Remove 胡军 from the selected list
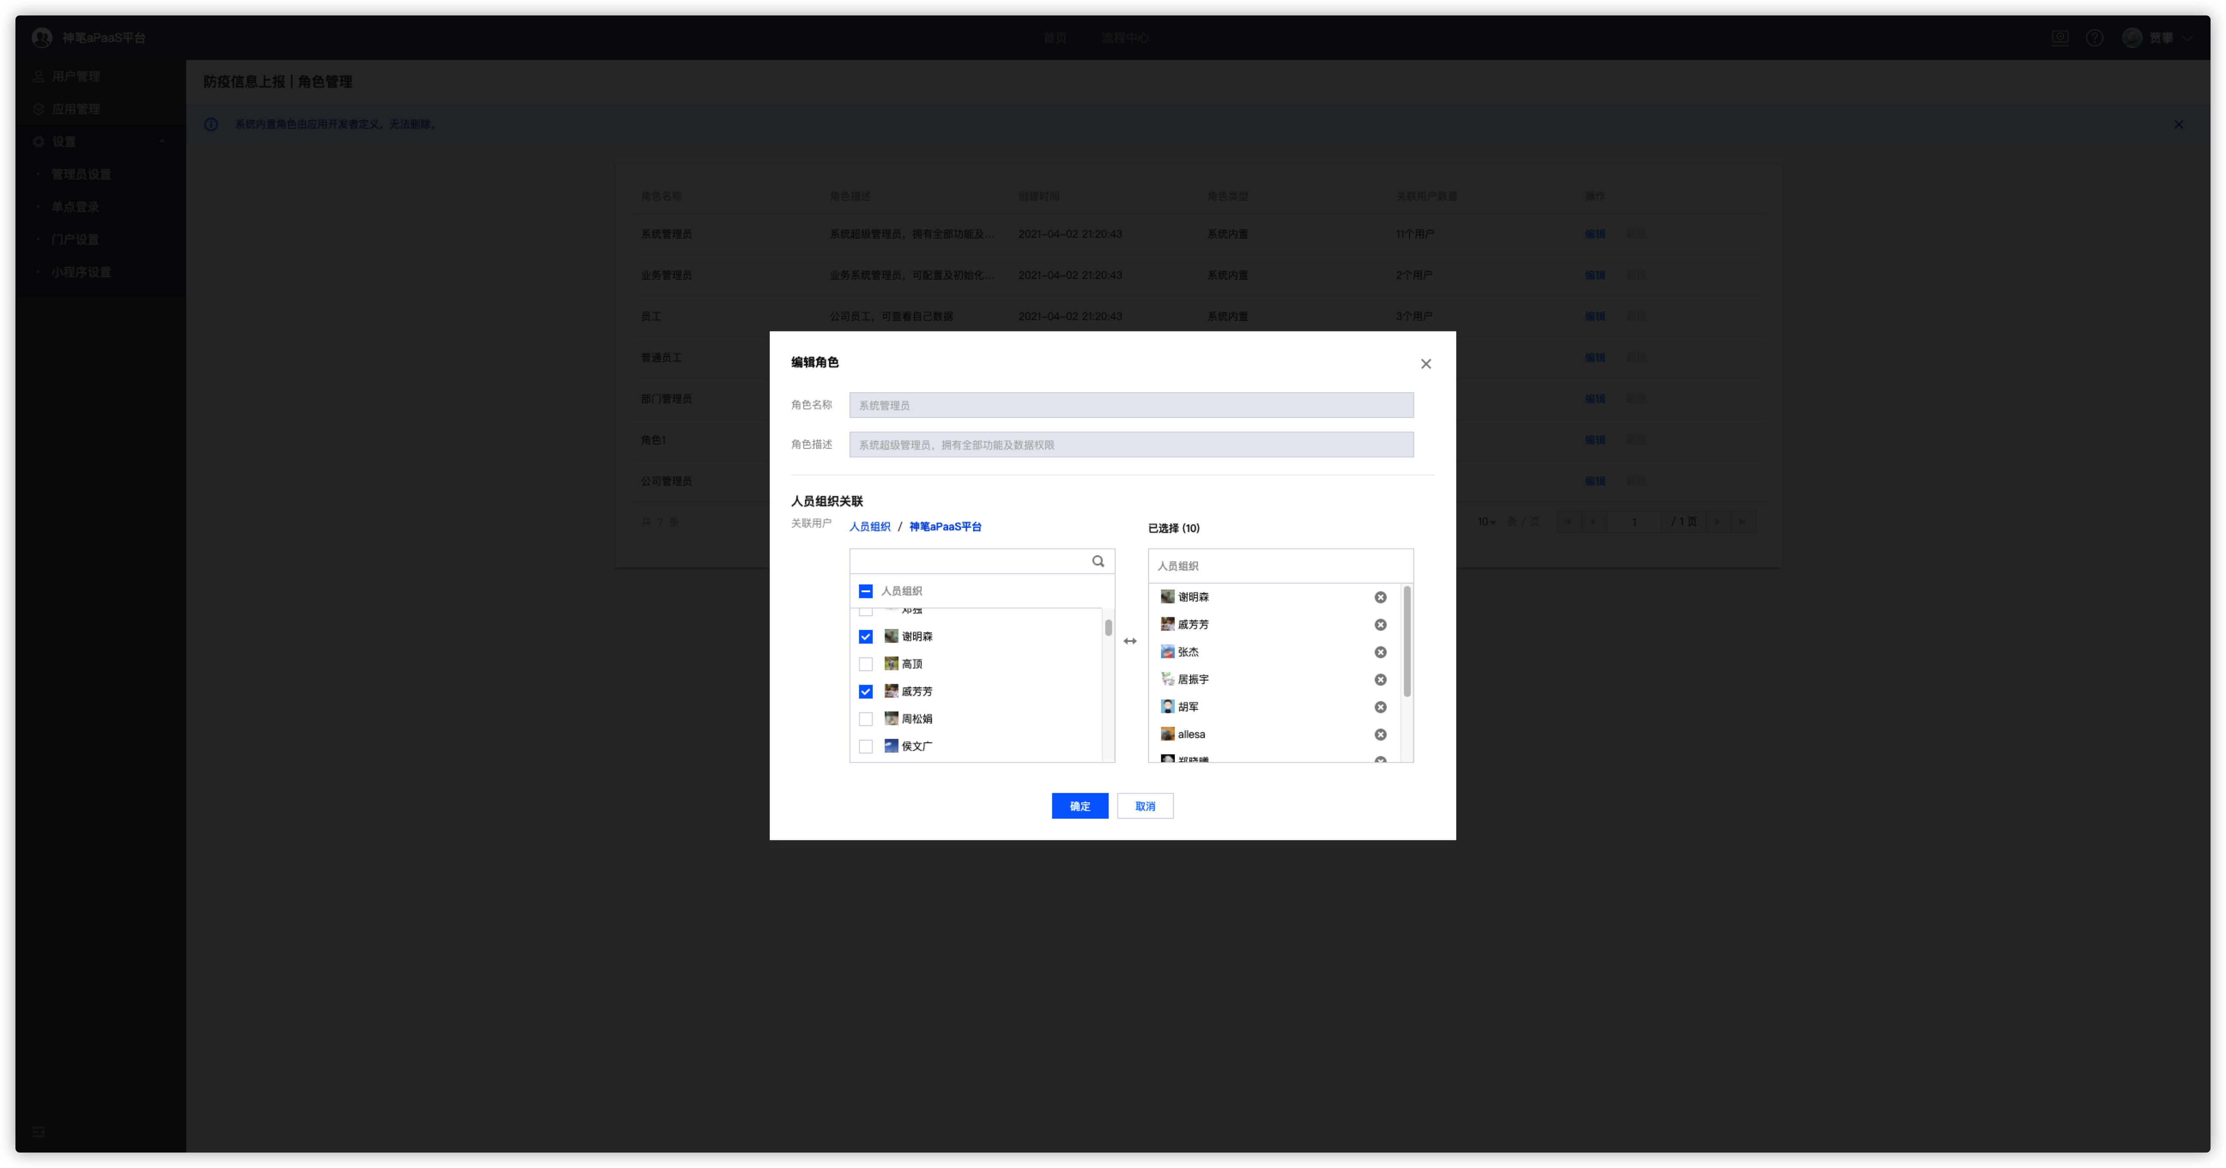The height and width of the screenshot is (1168, 2226). coord(1380,707)
